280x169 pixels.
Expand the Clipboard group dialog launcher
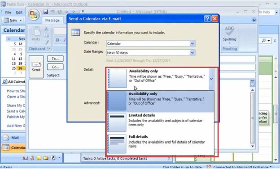(x=48, y=48)
